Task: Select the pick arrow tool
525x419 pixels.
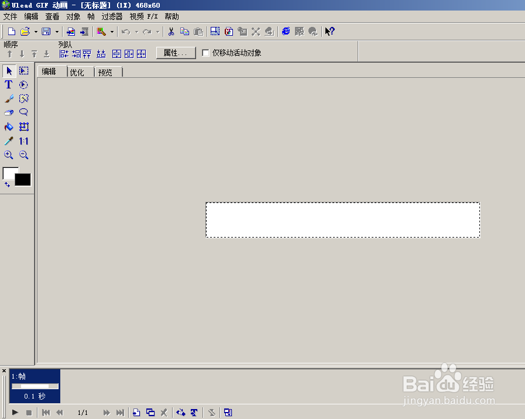Action: point(9,71)
